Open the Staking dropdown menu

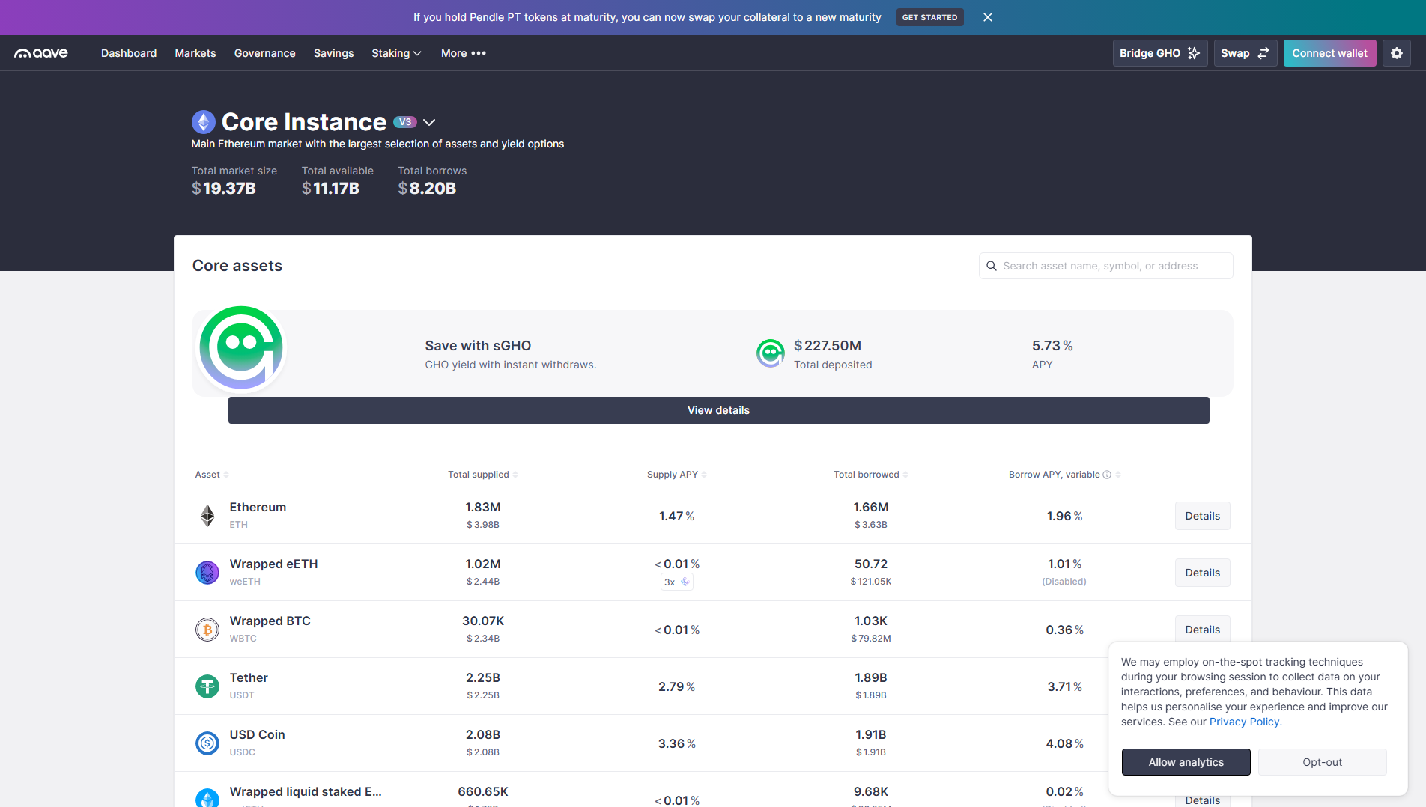(x=396, y=53)
